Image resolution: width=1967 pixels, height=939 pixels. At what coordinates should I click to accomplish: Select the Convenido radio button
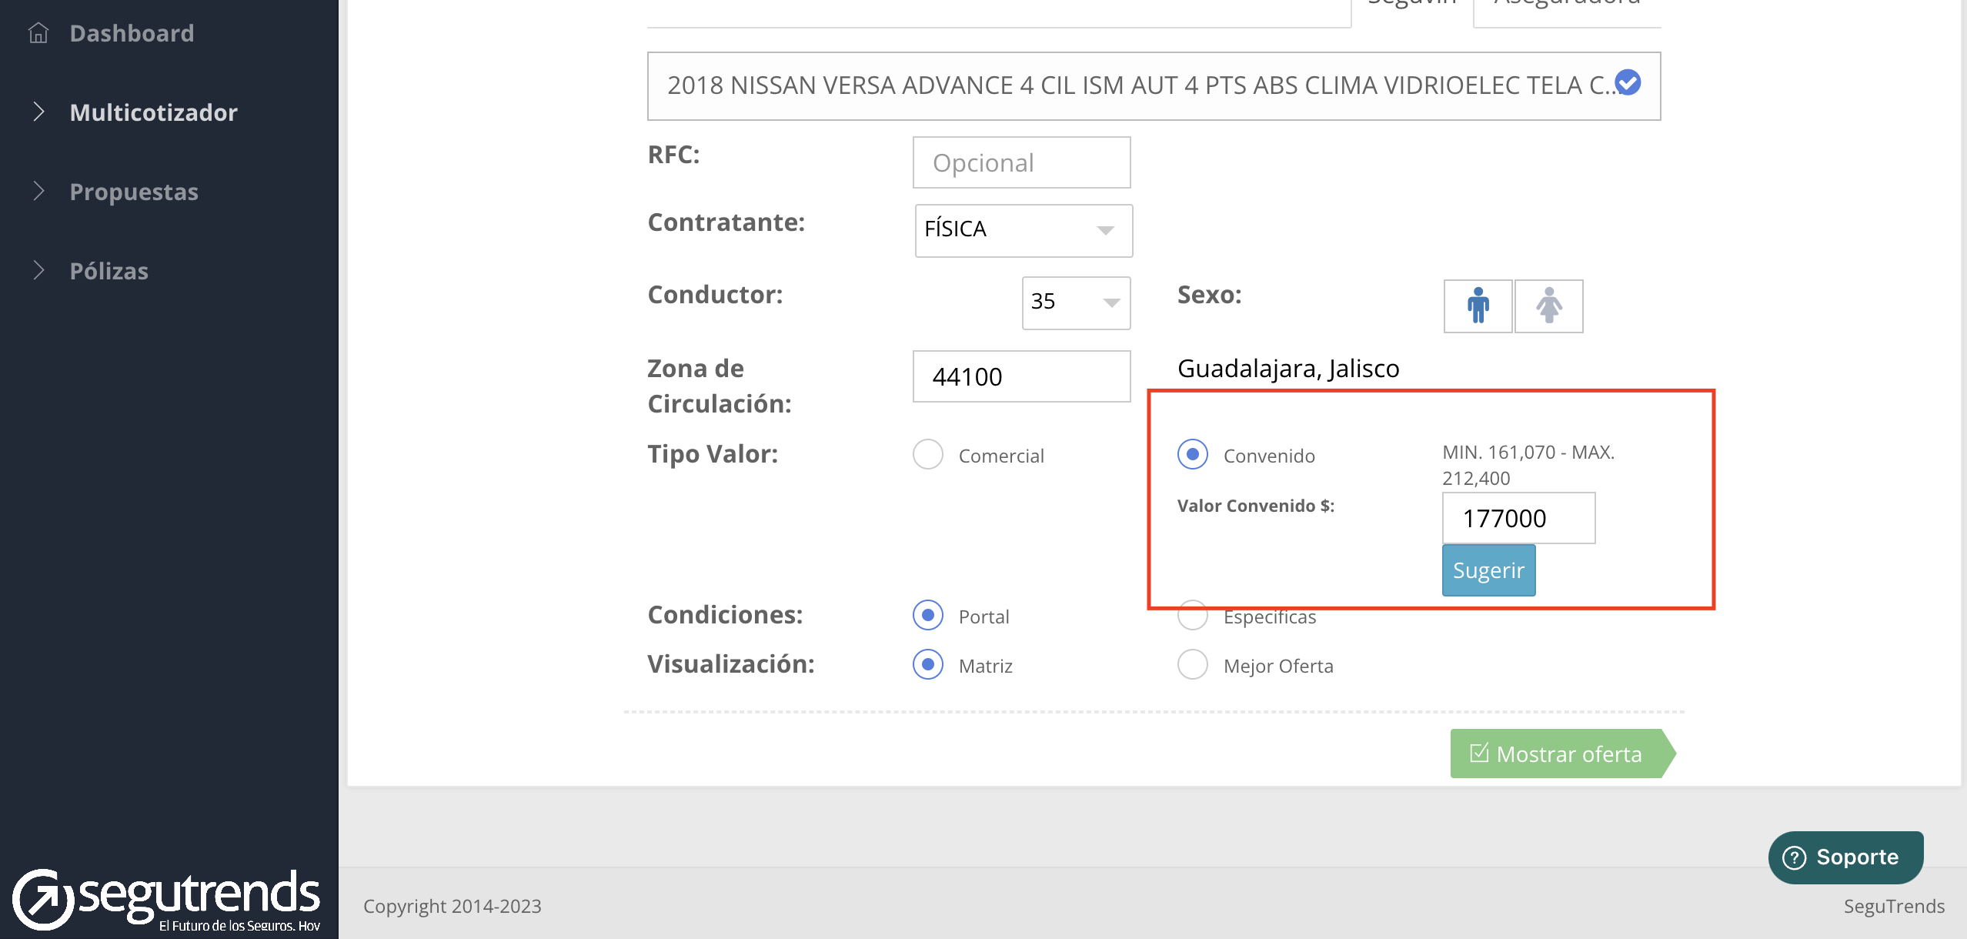(1193, 454)
